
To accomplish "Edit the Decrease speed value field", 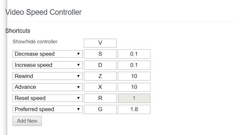I will pos(134,54).
